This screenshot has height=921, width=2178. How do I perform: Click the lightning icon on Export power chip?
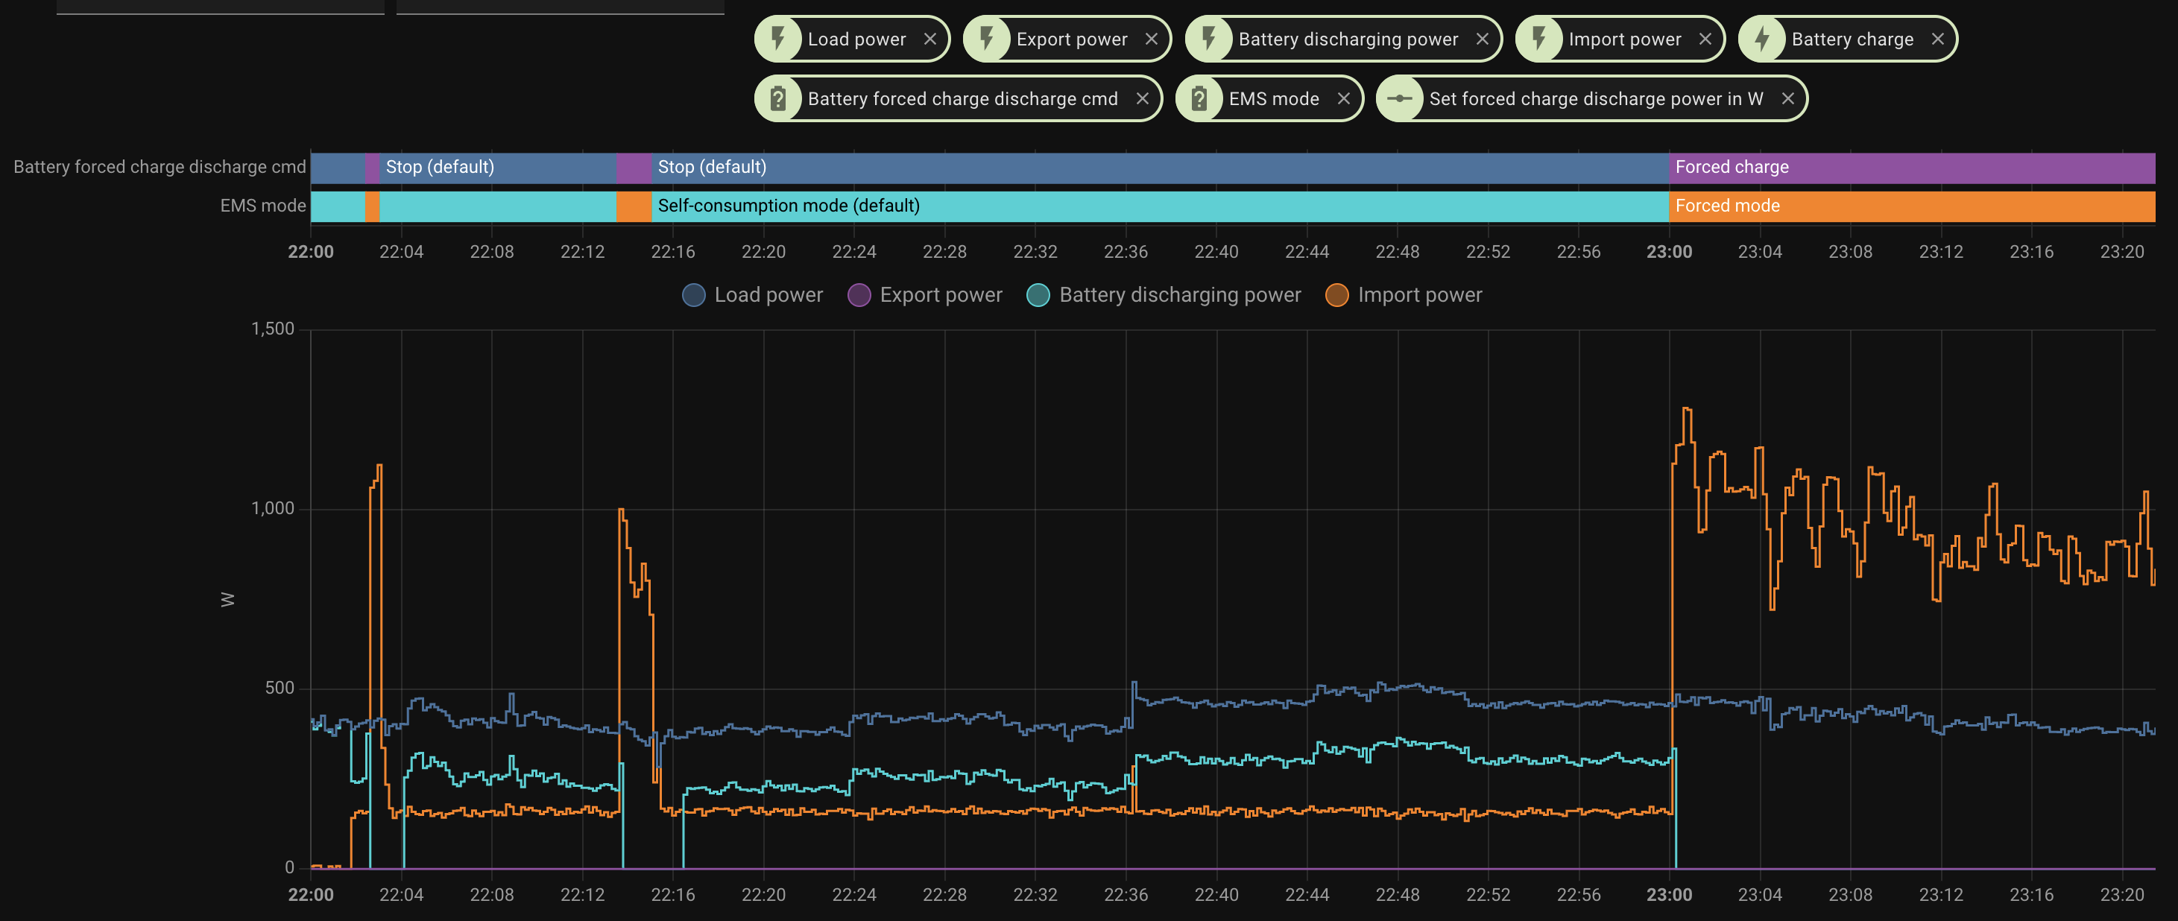[x=987, y=38]
